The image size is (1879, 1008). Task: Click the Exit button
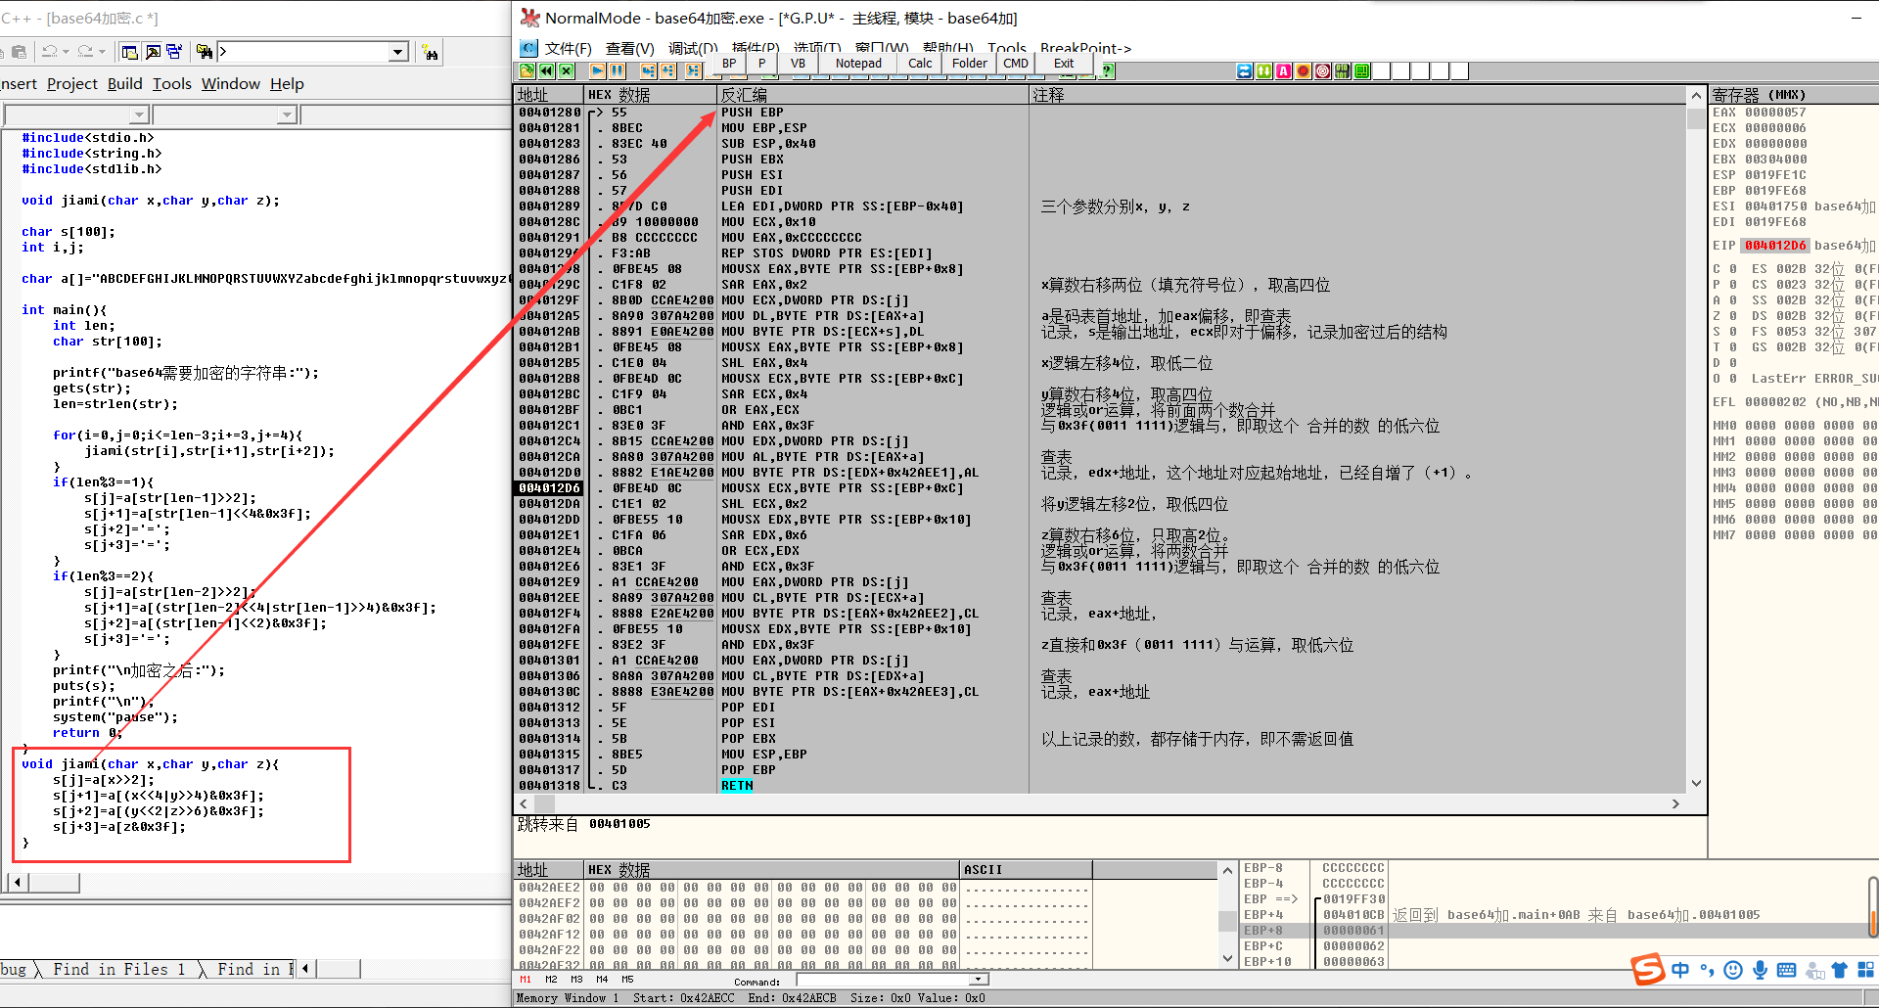coord(1064,64)
